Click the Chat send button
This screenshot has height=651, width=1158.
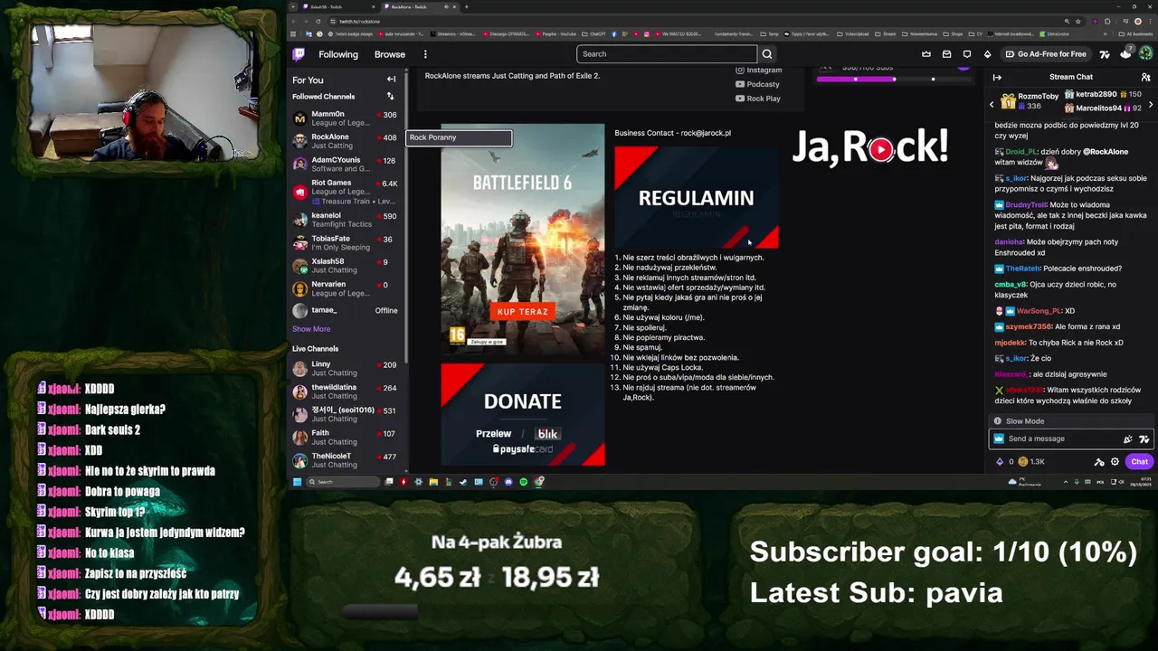1139,462
